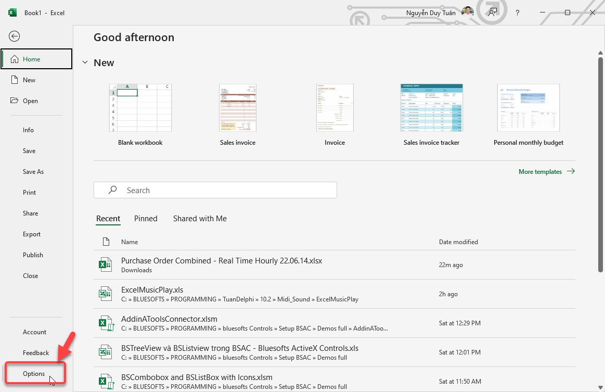Viewport: 605px width, 392px height.
Task: Open BSCombobox and BSListBox with Icons.xlsm
Action: point(334,380)
